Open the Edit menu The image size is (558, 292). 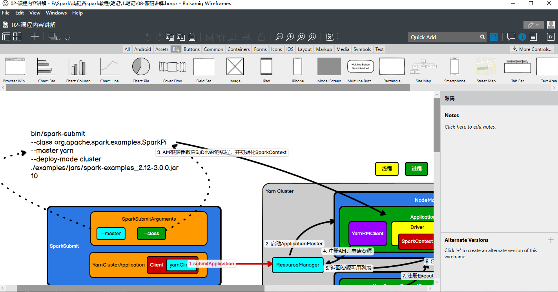[x=20, y=13]
